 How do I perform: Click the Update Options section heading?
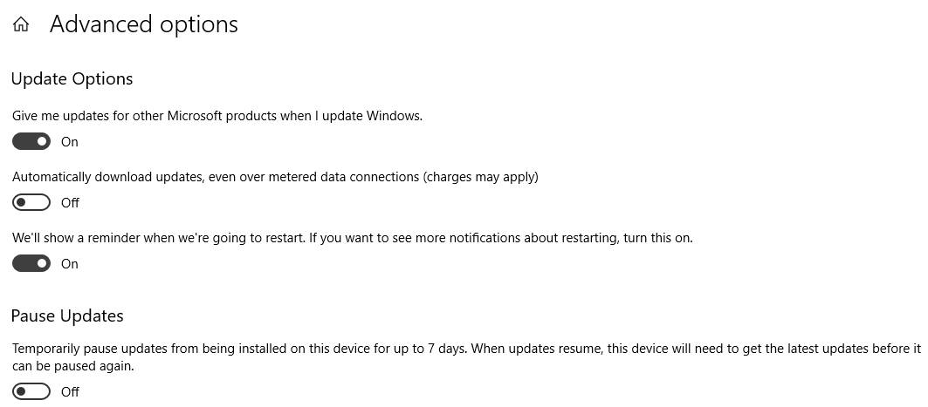point(72,78)
